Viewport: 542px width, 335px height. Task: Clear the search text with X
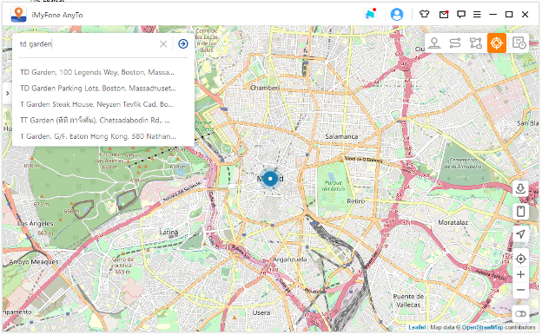pos(163,44)
